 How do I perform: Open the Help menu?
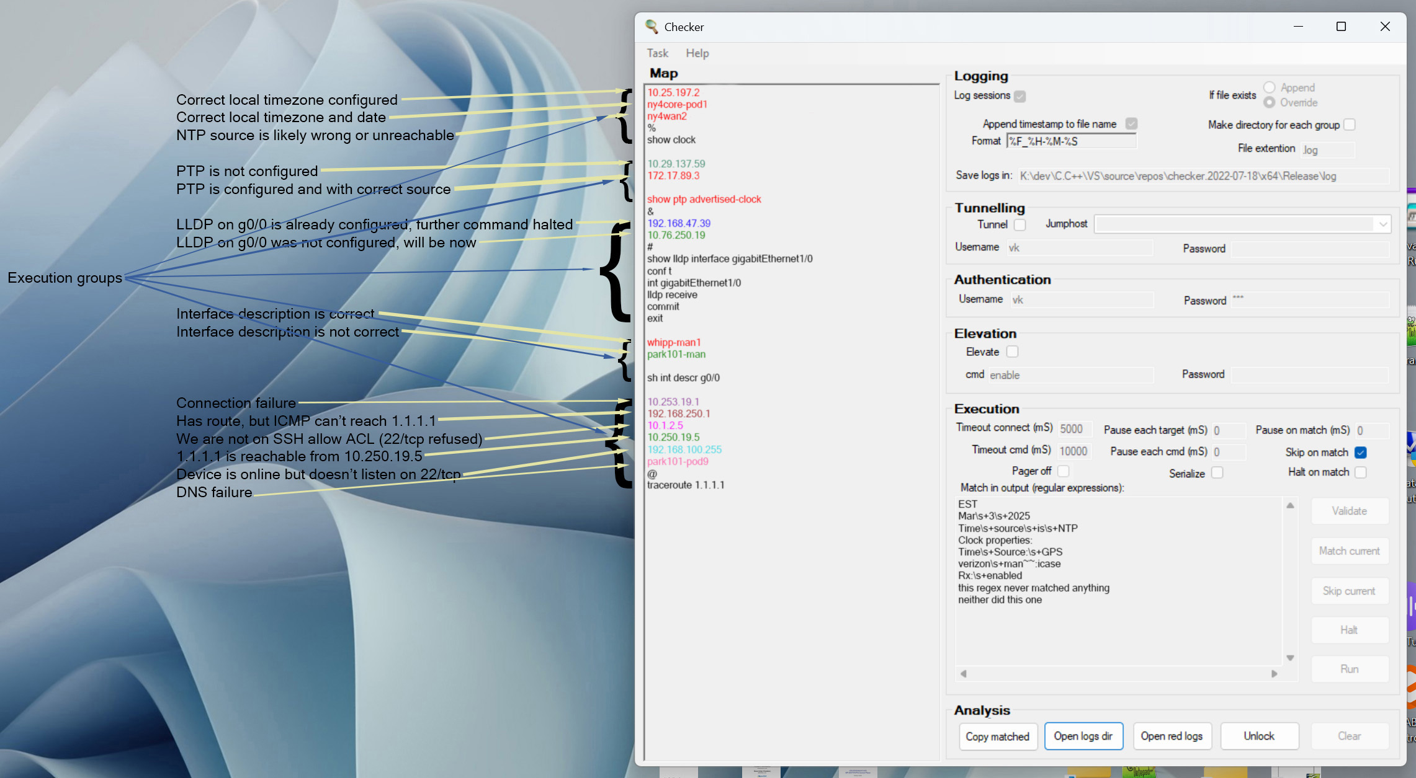click(x=697, y=53)
